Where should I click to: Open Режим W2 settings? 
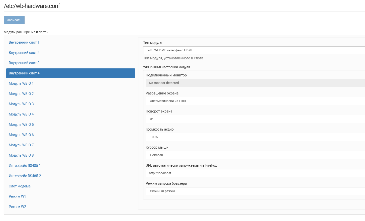17,207
